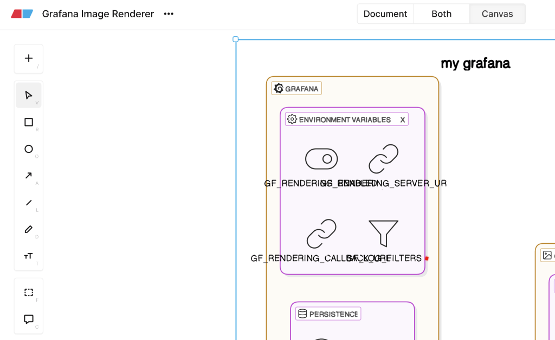
Task: Click the 'my grafana' diagram title
Action: point(475,64)
